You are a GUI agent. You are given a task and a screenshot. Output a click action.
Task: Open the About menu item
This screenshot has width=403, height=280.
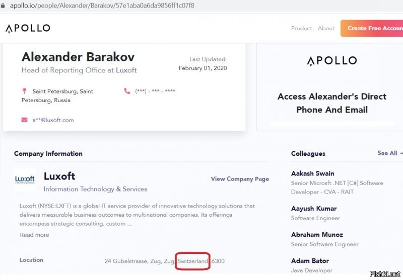click(x=326, y=28)
